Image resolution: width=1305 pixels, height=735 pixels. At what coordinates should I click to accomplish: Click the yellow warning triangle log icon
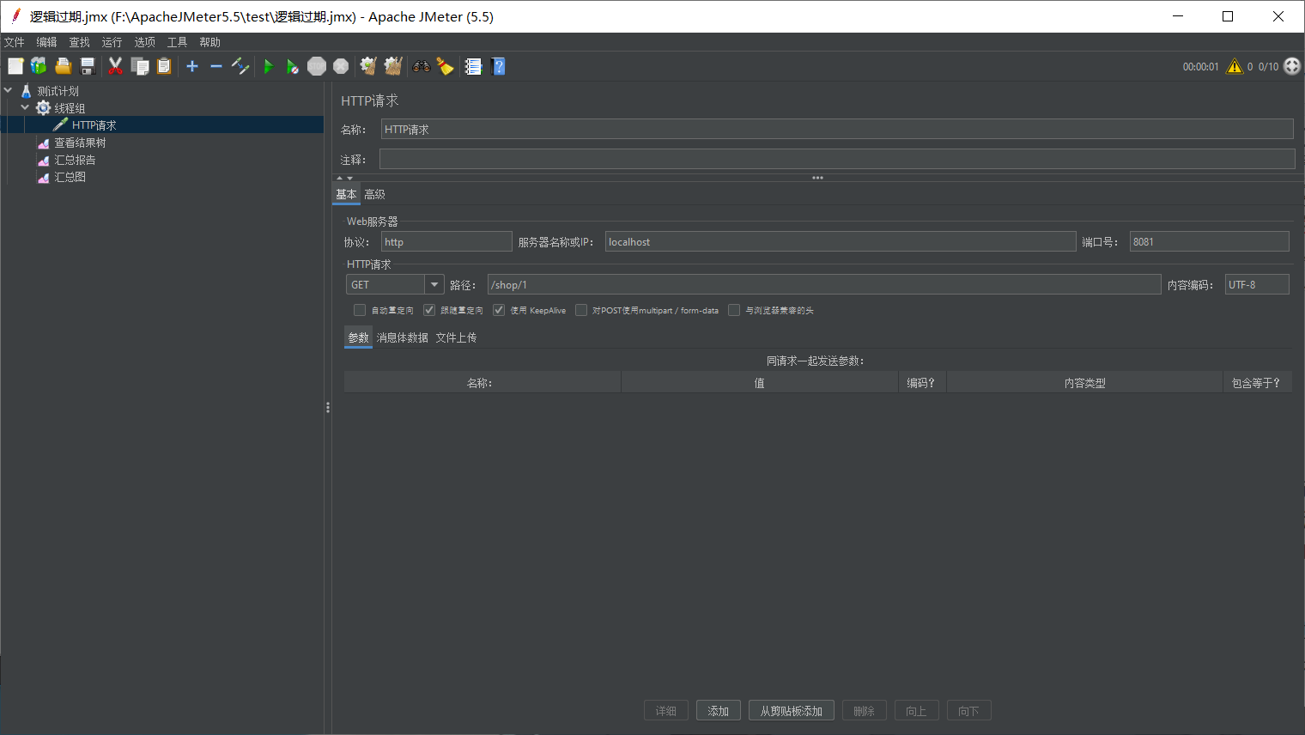coord(1235,66)
